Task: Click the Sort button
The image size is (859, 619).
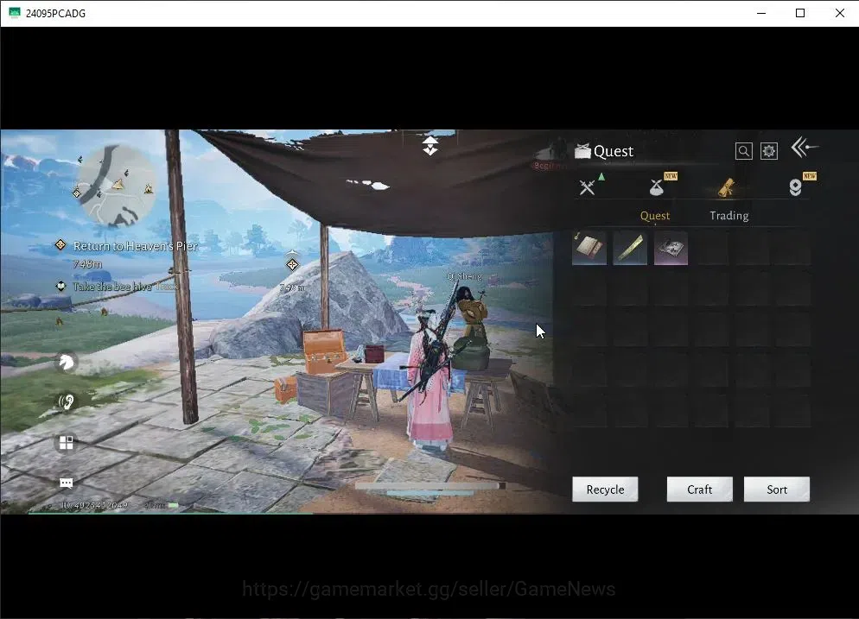Action: coord(776,490)
